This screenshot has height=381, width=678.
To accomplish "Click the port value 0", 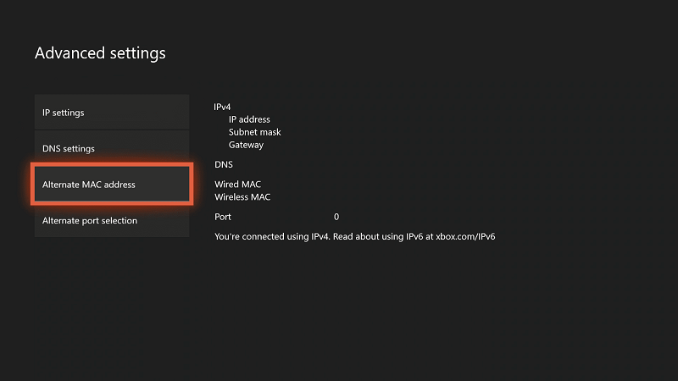I will [336, 218].
